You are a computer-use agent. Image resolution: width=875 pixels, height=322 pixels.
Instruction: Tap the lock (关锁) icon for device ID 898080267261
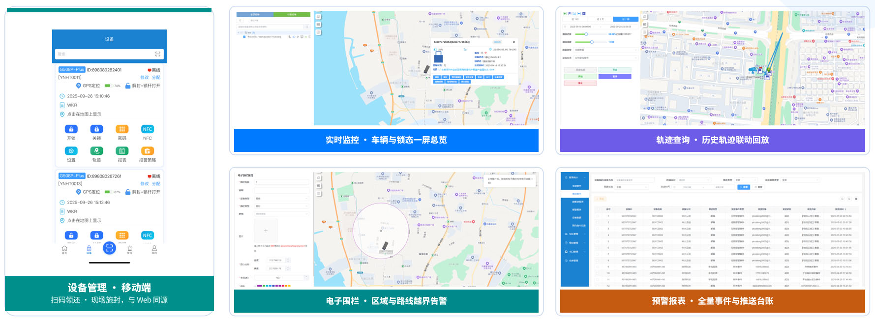(96, 235)
